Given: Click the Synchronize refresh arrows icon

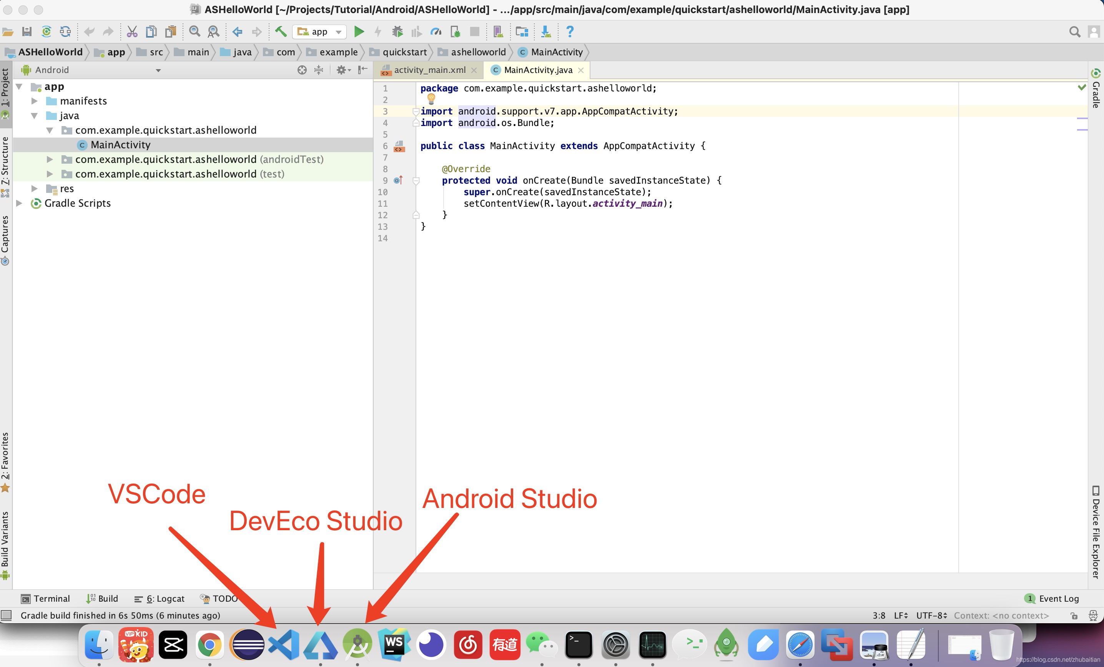Looking at the screenshot, I should [x=65, y=32].
